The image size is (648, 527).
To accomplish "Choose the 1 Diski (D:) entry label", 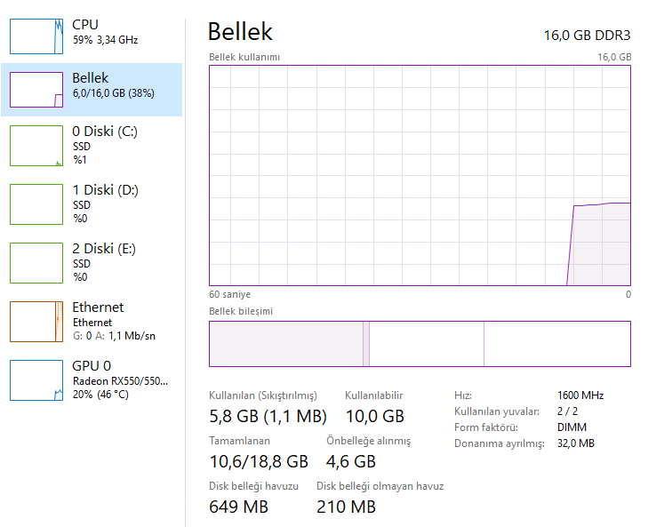I will 105,190.
